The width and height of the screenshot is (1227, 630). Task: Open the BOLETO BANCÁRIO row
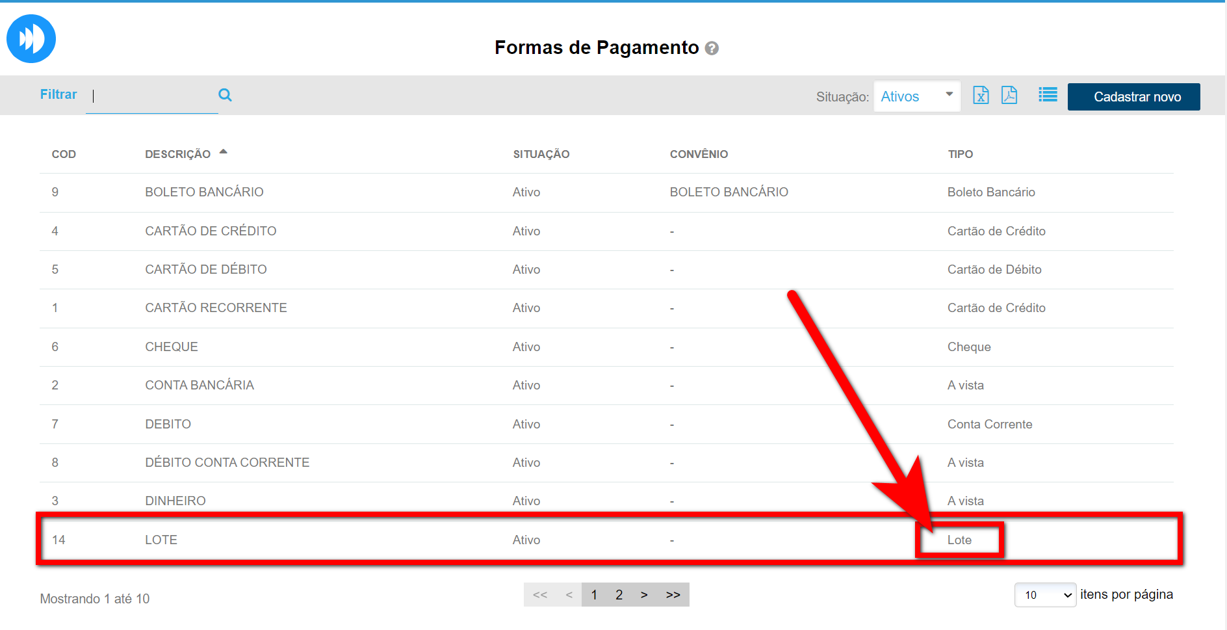[x=204, y=192]
